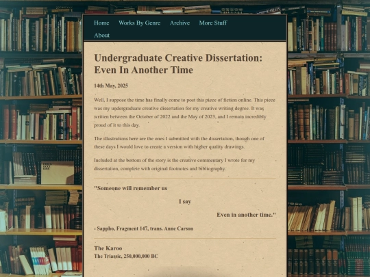Click paragraph starting 'Included at the bottom'

tap(175, 164)
